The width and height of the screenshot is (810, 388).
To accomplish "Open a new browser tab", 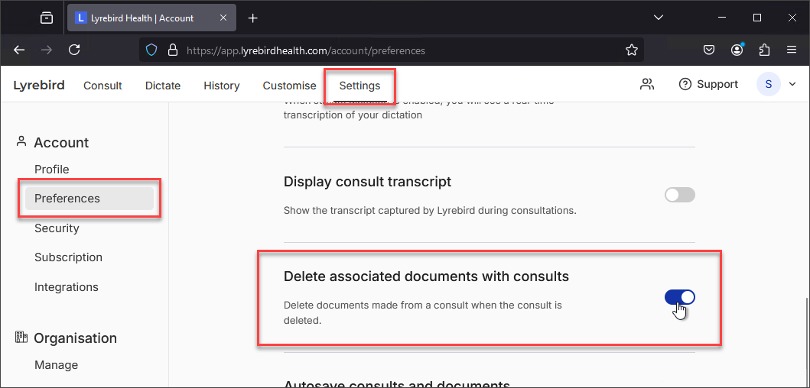I will [252, 18].
